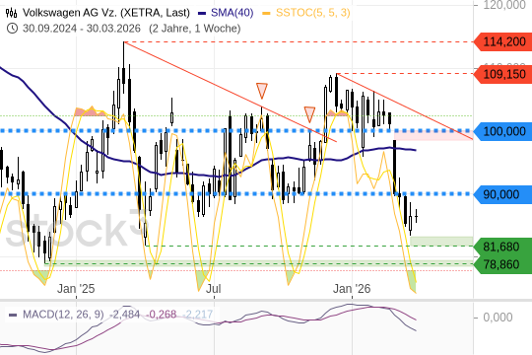Click the green 81,680 support price tag
Image resolution: width=532 pixels, height=355 pixels.
point(503,247)
